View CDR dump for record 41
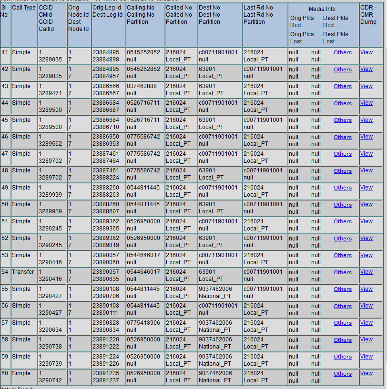Screen dimensions: 387x389 366,52
